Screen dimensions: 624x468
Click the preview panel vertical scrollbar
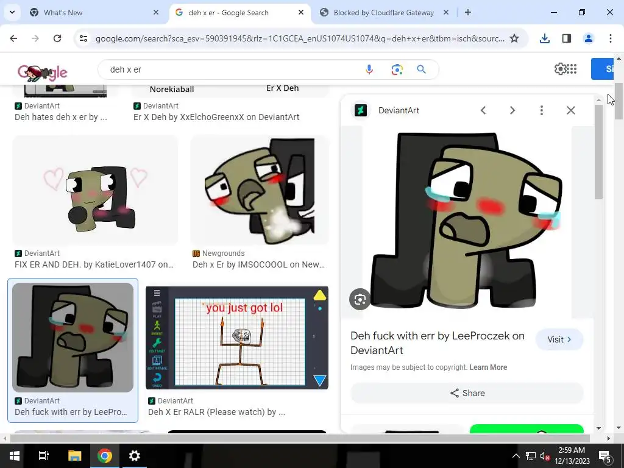(x=599, y=151)
